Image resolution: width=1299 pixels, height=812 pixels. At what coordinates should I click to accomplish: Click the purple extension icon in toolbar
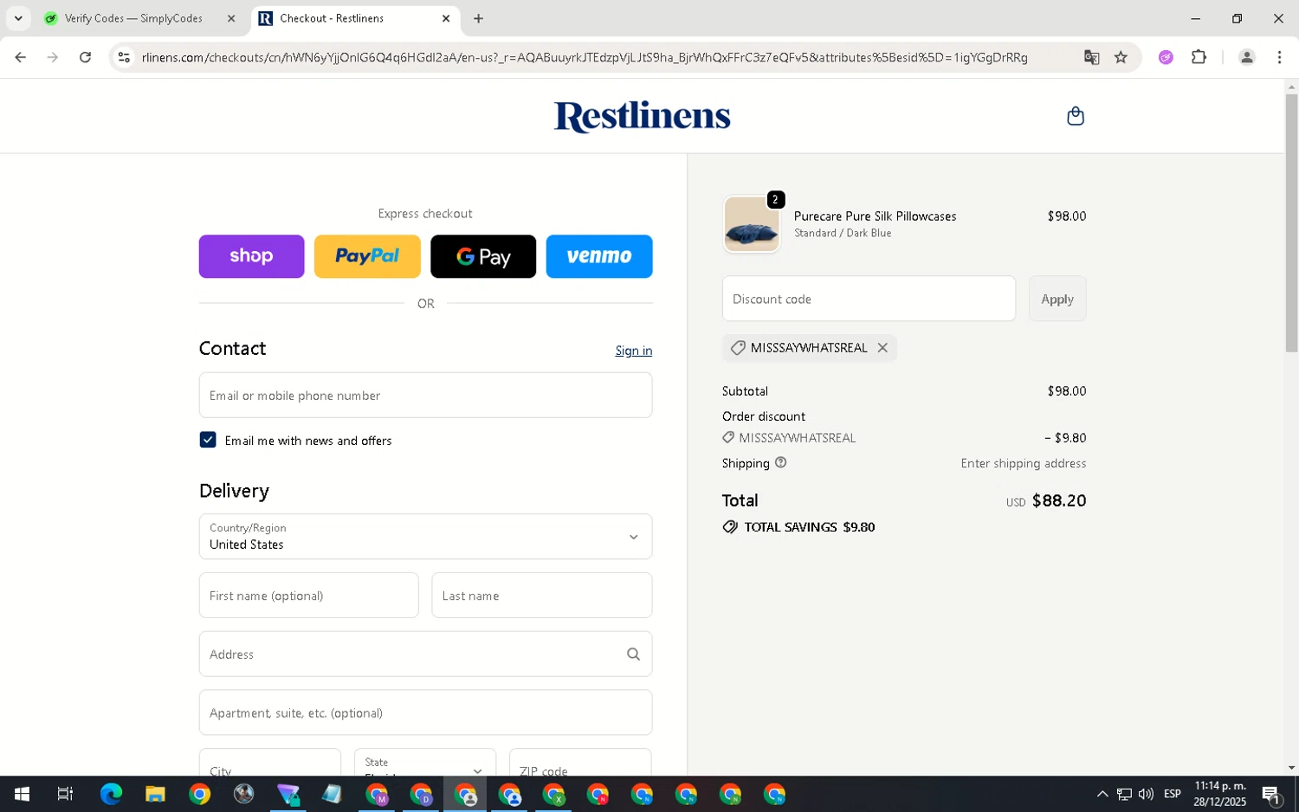coord(1166,57)
